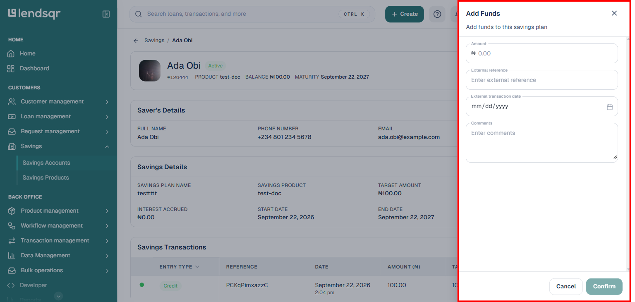Click the Loan management money icon
The height and width of the screenshot is (302, 635).
(x=12, y=116)
